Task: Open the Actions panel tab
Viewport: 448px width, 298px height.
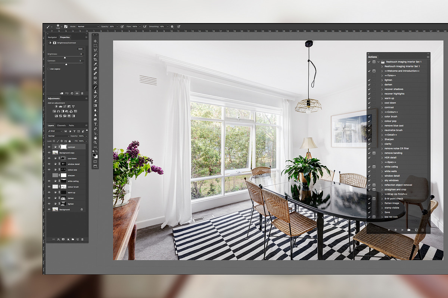Action: click(x=373, y=57)
